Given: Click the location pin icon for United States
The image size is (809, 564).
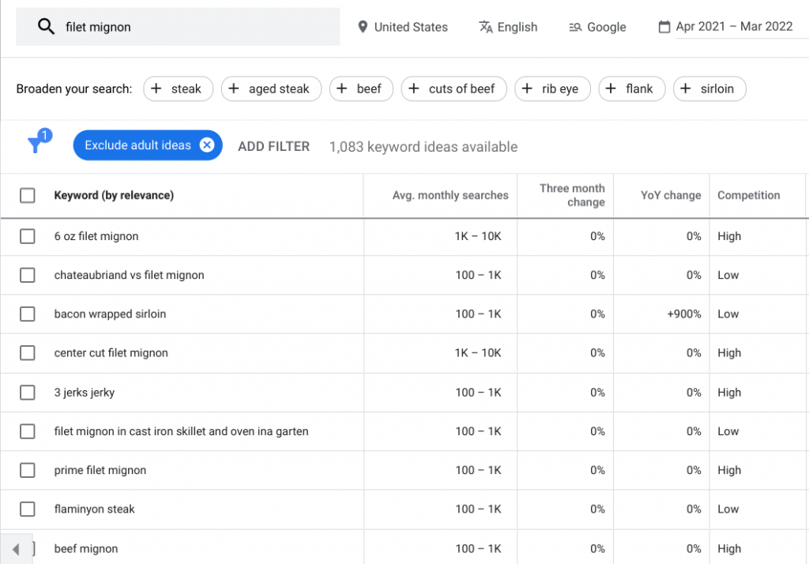Looking at the screenshot, I should coord(363,26).
